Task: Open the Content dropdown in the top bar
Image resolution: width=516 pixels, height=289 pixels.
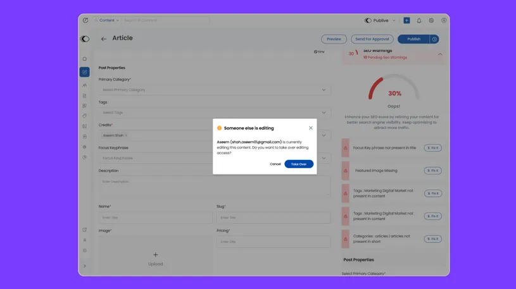Action: click(107, 20)
